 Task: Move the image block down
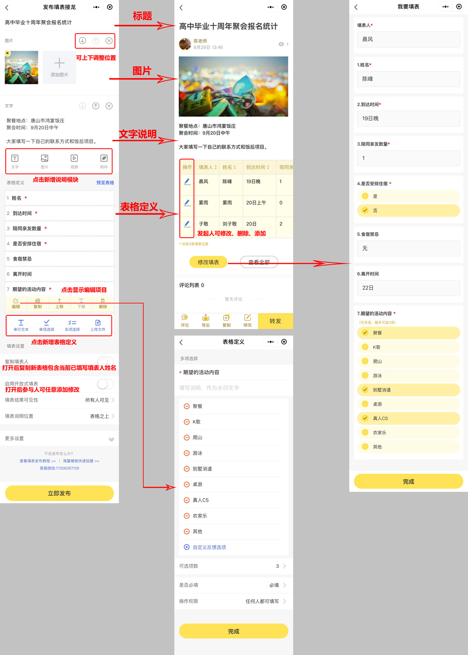(x=82, y=41)
